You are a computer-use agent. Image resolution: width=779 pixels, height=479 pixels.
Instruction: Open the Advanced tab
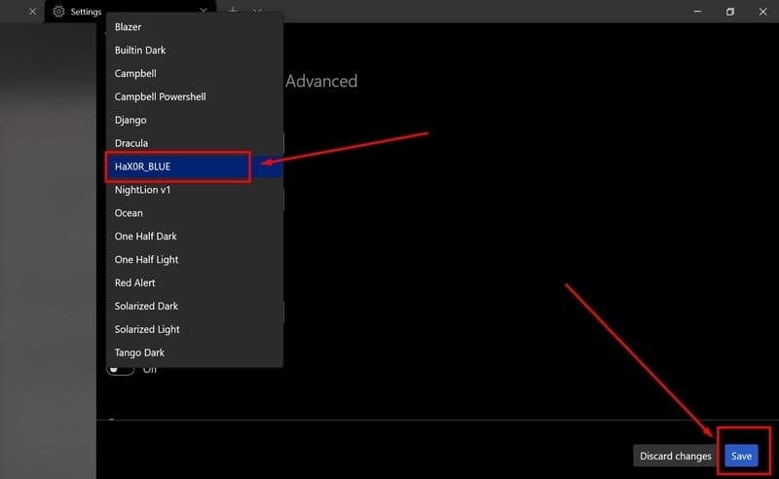coord(321,81)
